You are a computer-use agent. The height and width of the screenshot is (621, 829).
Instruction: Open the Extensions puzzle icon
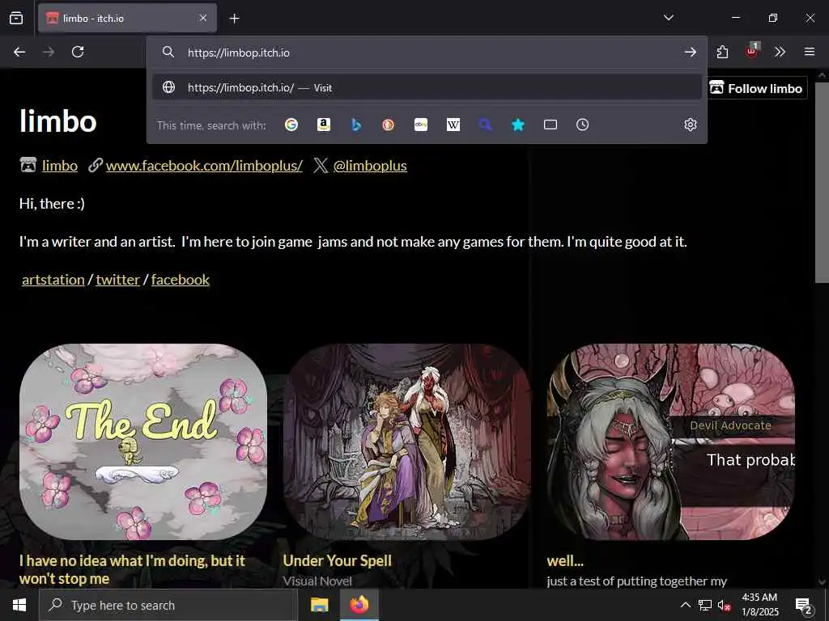[722, 52]
